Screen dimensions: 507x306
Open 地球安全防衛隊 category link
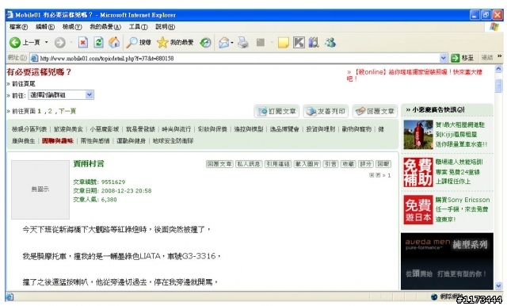173,141
